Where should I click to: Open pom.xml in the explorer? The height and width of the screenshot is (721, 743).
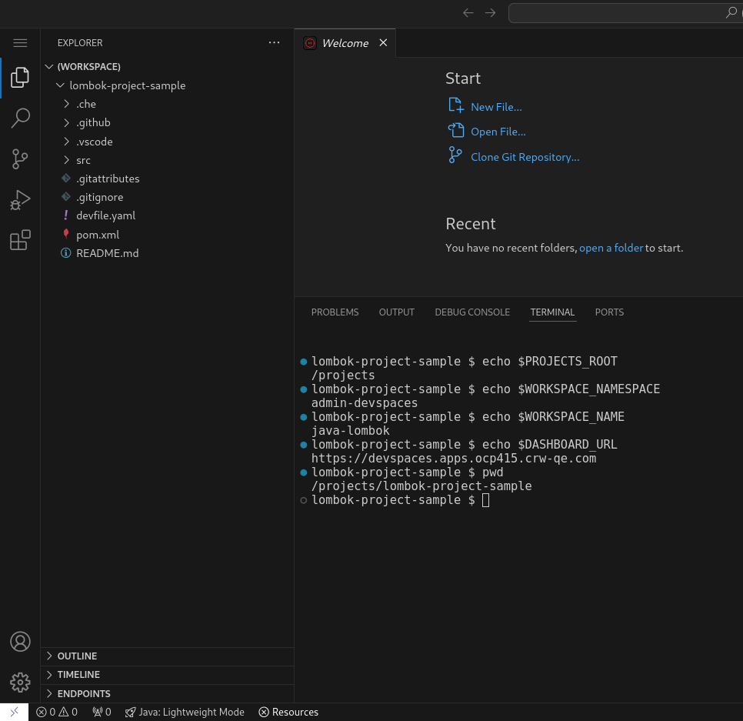tap(98, 235)
